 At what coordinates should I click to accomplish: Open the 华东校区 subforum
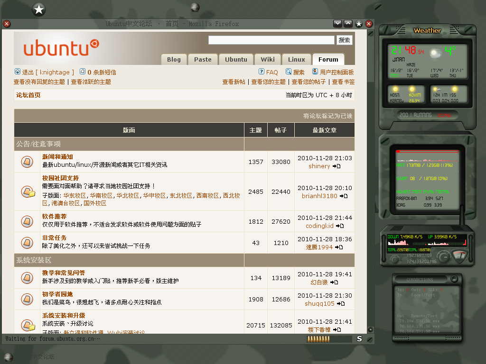pyautogui.click(x=75, y=196)
